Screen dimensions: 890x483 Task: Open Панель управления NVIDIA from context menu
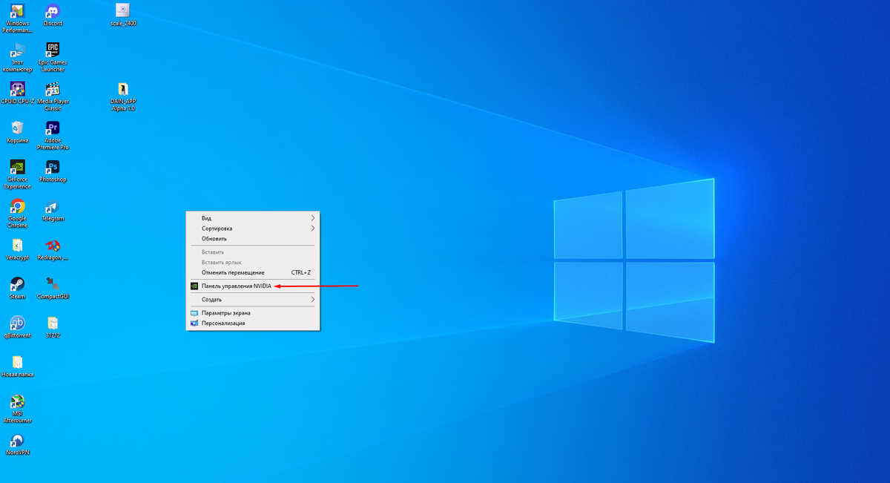(x=253, y=286)
